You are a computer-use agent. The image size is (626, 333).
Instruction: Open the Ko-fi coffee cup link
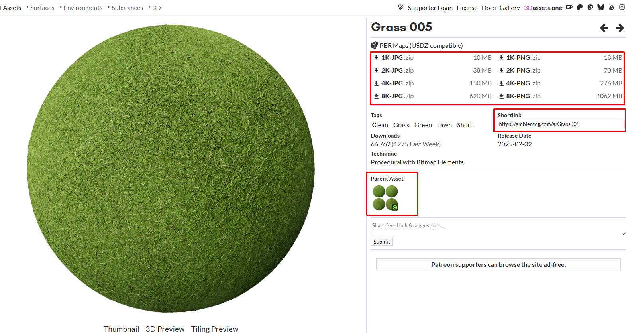tap(569, 7)
